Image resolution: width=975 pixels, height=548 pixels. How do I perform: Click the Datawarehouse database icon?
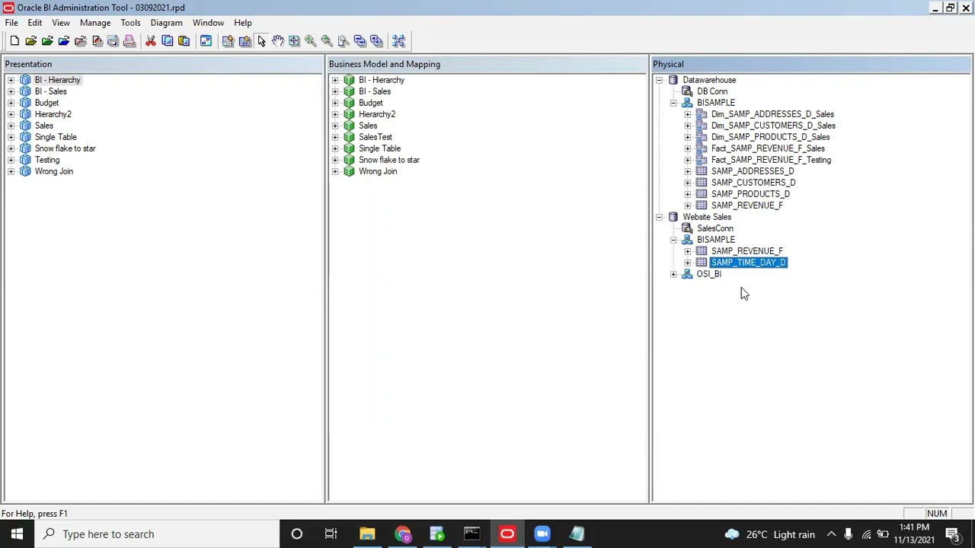click(x=673, y=80)
